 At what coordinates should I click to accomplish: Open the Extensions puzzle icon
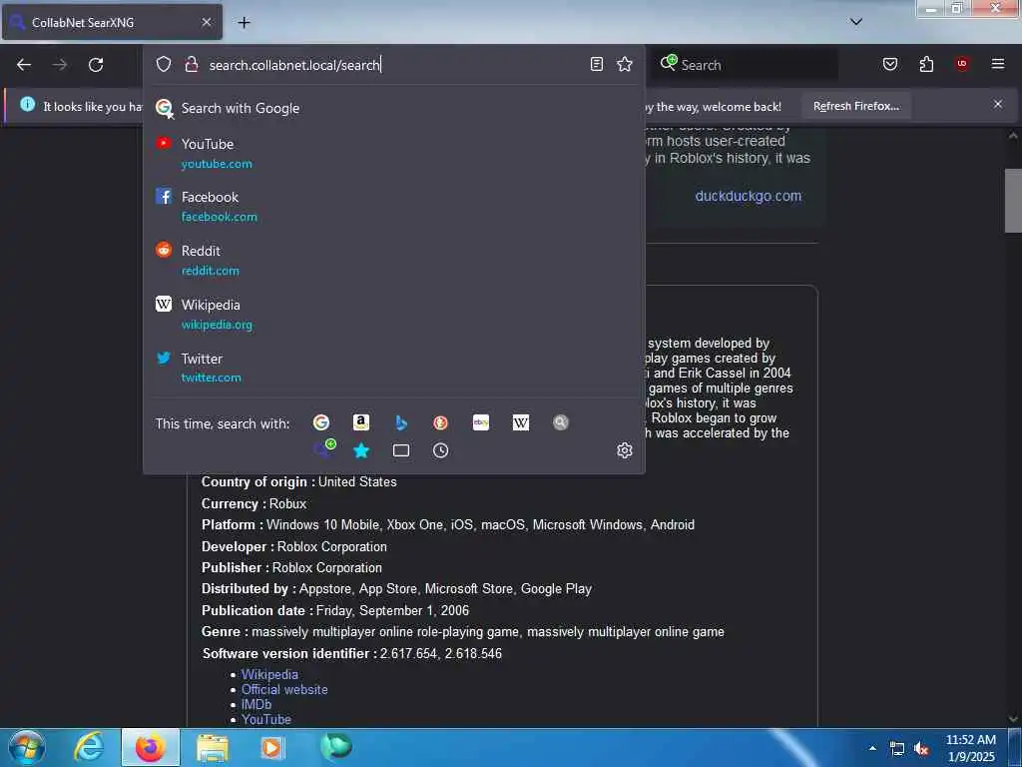click(926, 64)
